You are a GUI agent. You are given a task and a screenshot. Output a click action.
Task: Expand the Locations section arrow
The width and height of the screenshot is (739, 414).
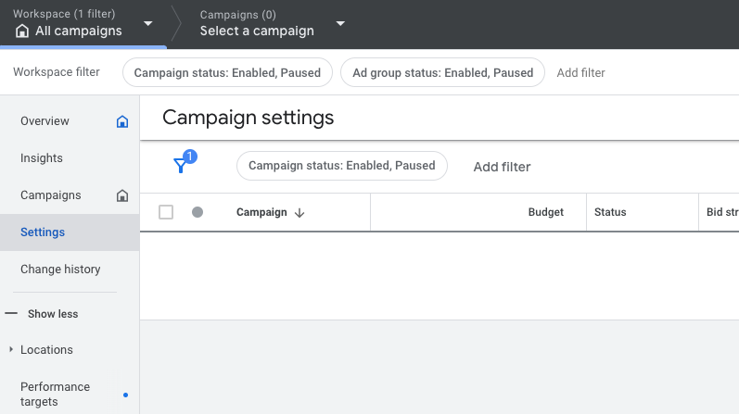coord(11,349)
